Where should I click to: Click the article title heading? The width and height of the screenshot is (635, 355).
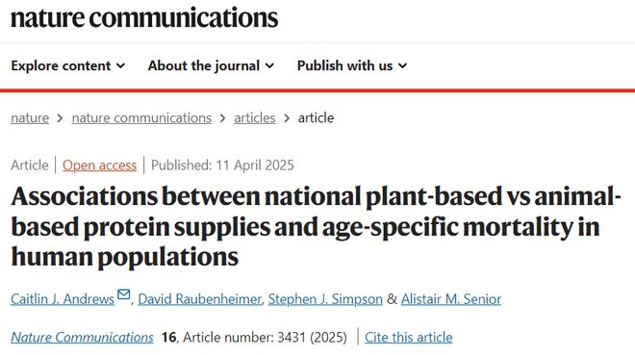pos(316,226)
